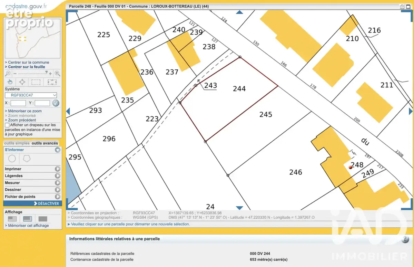This screenshot has width=414, height=267.
Task: Collapse the S'informer section
Action: pyautogui.click(x=58, y=150)
